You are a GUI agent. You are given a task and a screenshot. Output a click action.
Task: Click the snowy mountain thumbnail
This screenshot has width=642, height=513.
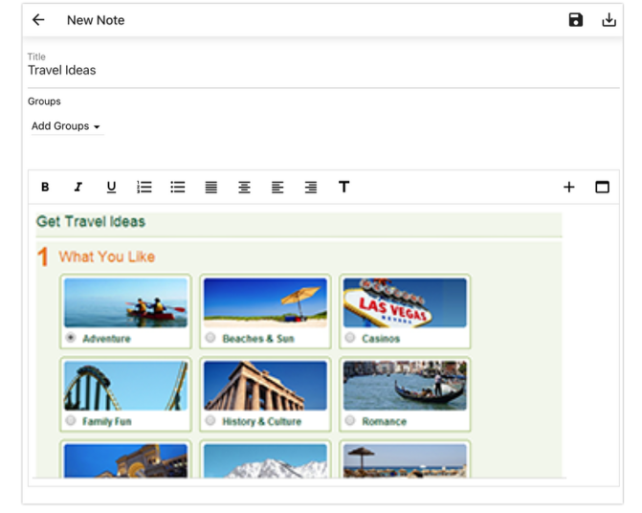(x=265, y=460)
